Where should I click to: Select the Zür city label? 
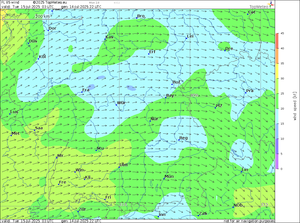point(82,209)
